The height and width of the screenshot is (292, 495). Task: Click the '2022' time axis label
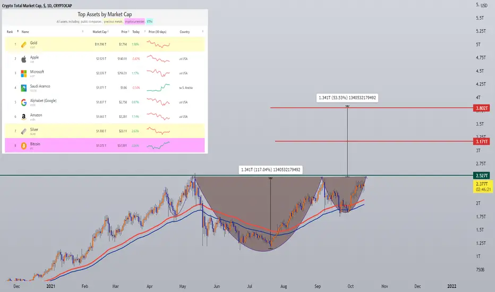(452, 286)
